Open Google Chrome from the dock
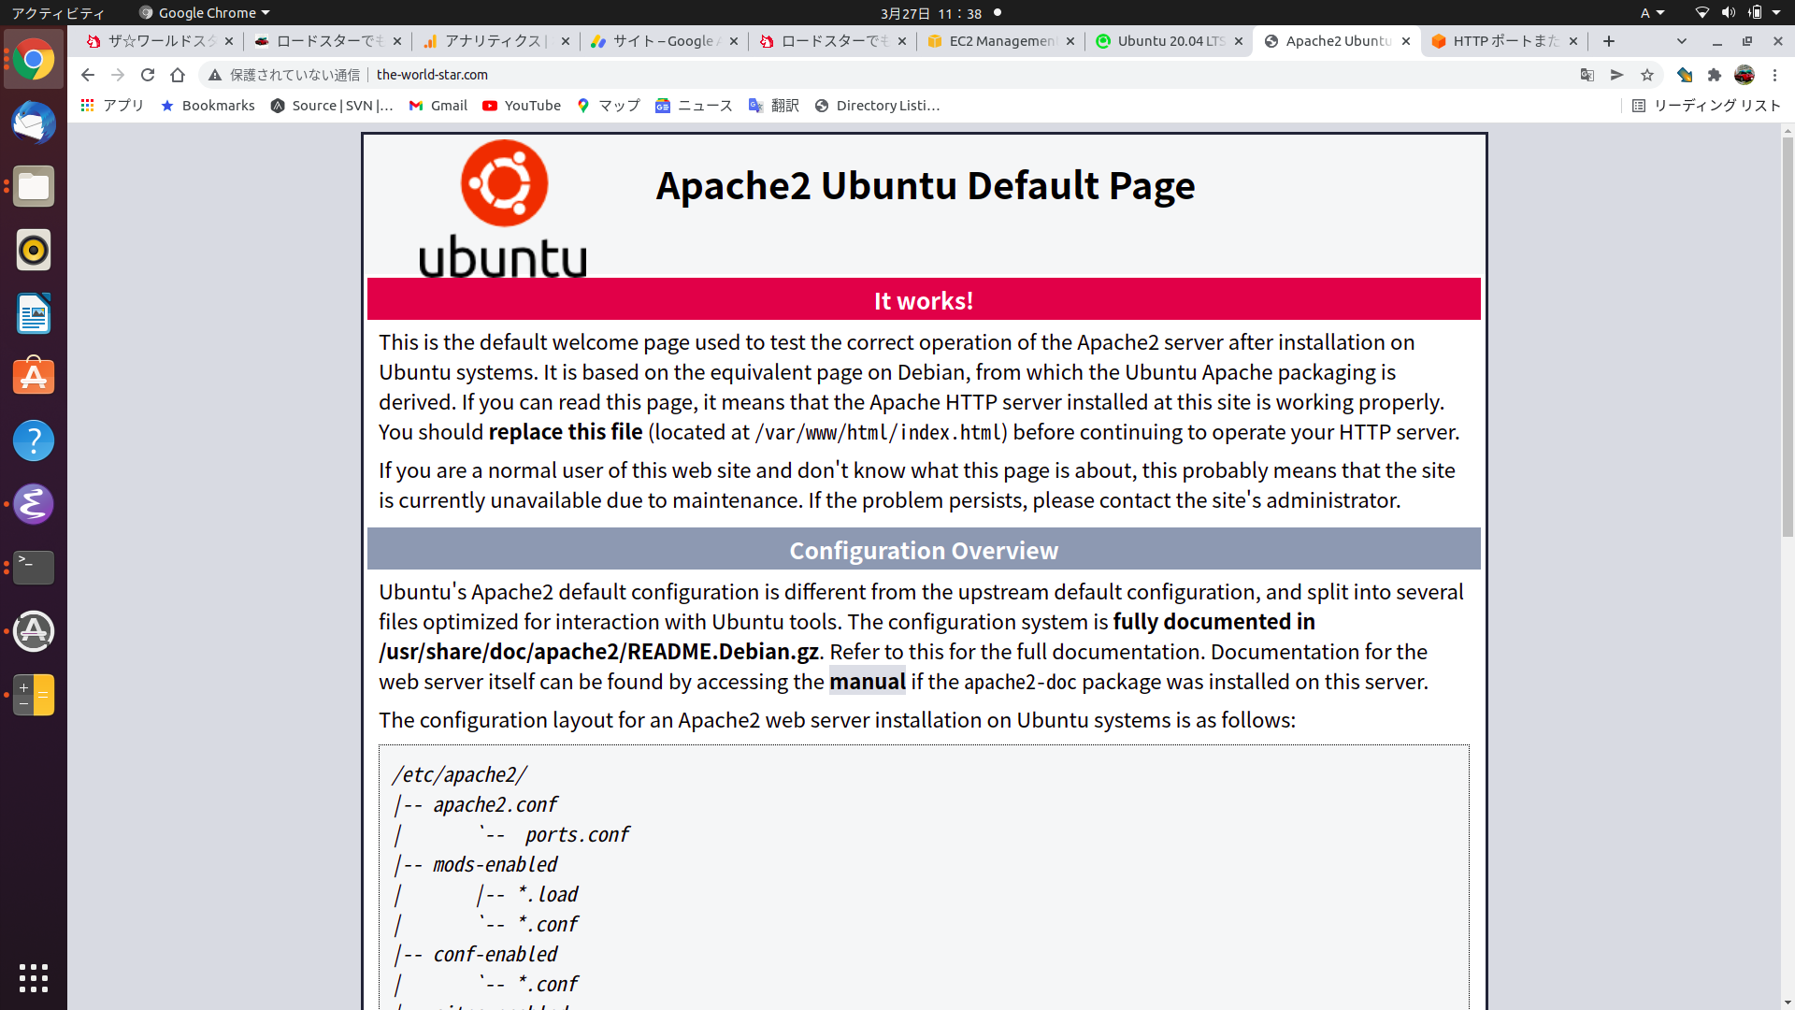The height and width of the screenshot is (1010, 1795). point(34,60)
